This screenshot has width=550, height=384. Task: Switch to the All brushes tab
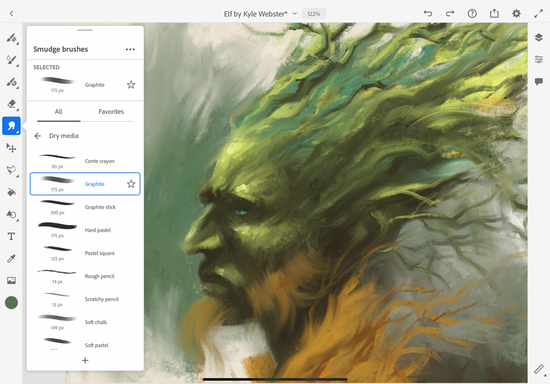[x=59, y=112]
